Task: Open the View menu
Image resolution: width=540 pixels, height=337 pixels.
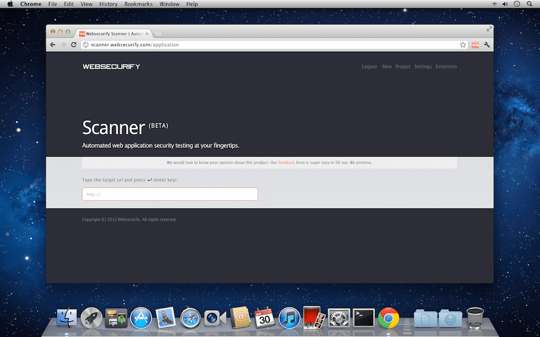Action: (x=86, y=4)
